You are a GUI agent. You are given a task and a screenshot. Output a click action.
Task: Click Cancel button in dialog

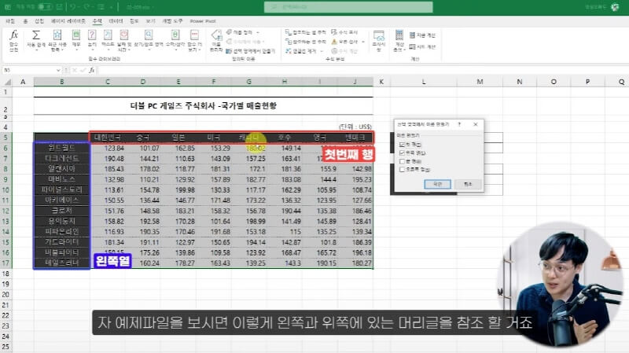coord(468,184)
